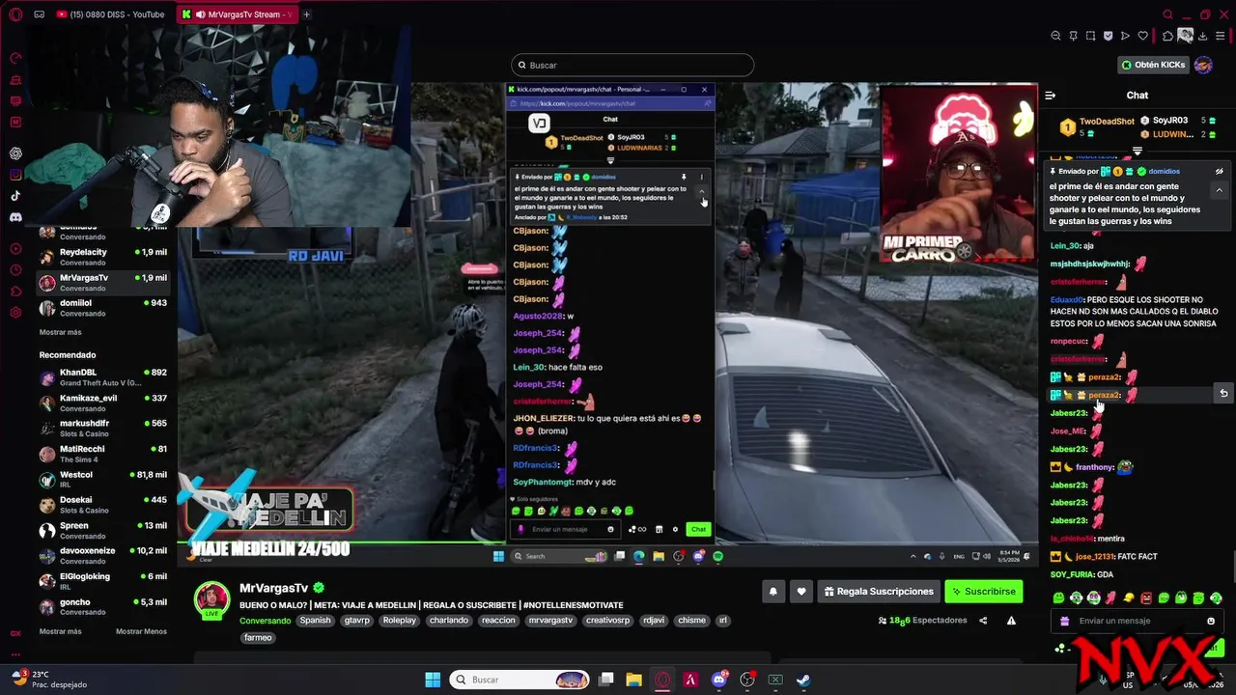Open TikTok in the Opera sidebar
The image size is (1236, 695).
click(x=15, y=196)
